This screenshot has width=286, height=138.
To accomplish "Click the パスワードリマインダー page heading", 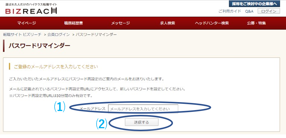I will tap(39, 46).
